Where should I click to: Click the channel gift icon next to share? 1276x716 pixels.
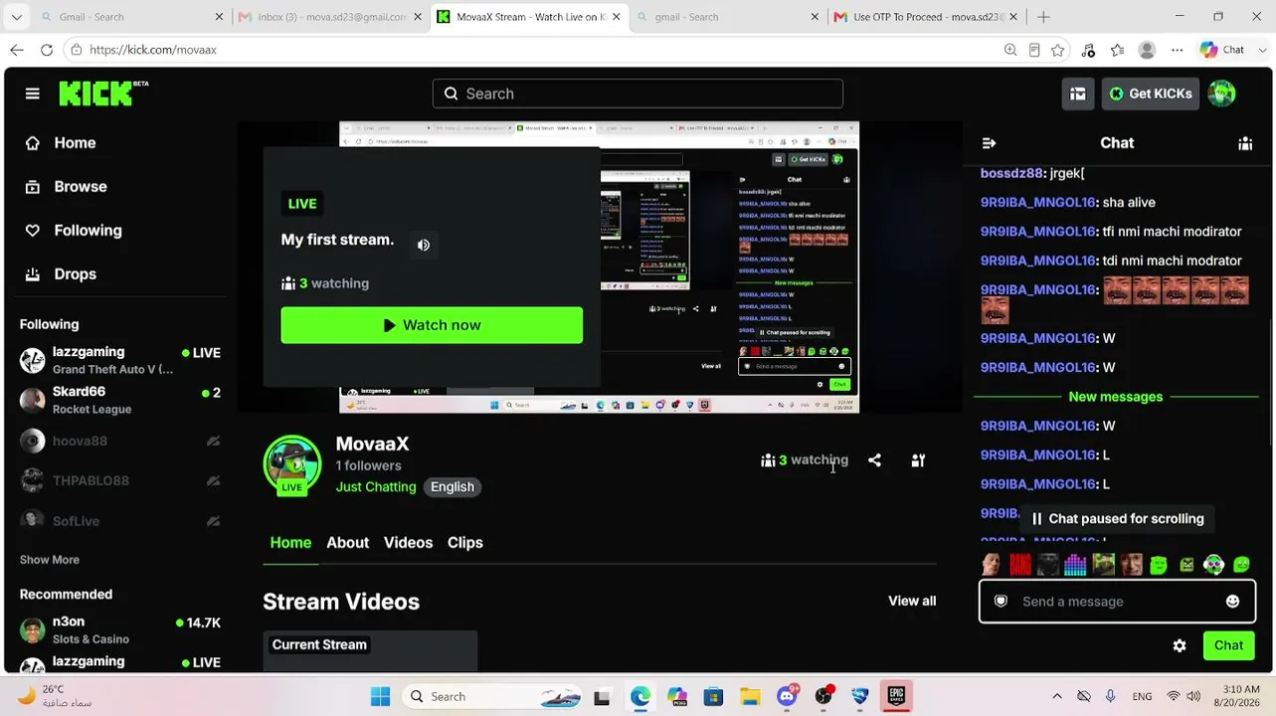918,460
